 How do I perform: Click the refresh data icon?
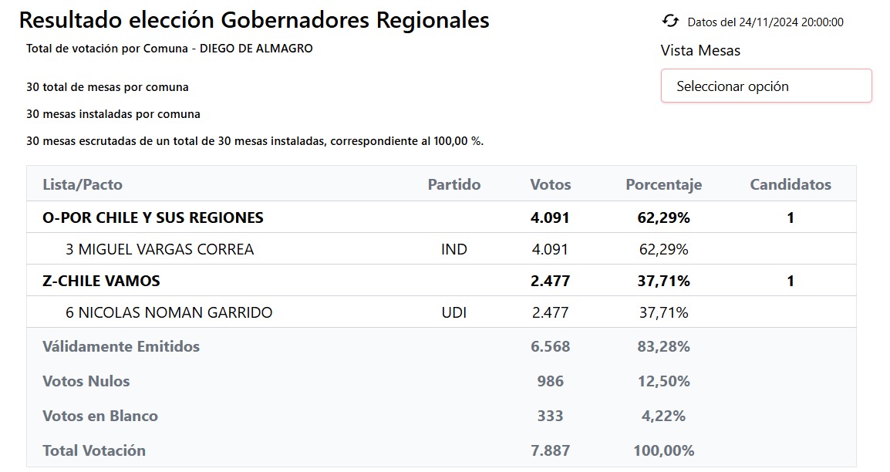pos(670,22)
